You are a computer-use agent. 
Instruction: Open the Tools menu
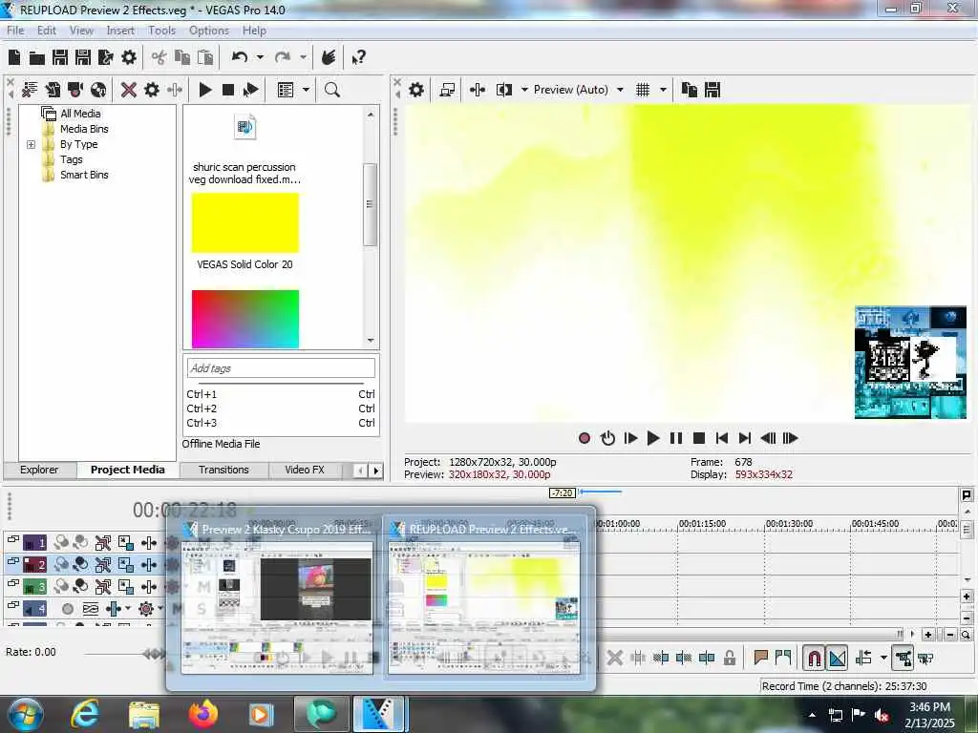pos(161,30)
